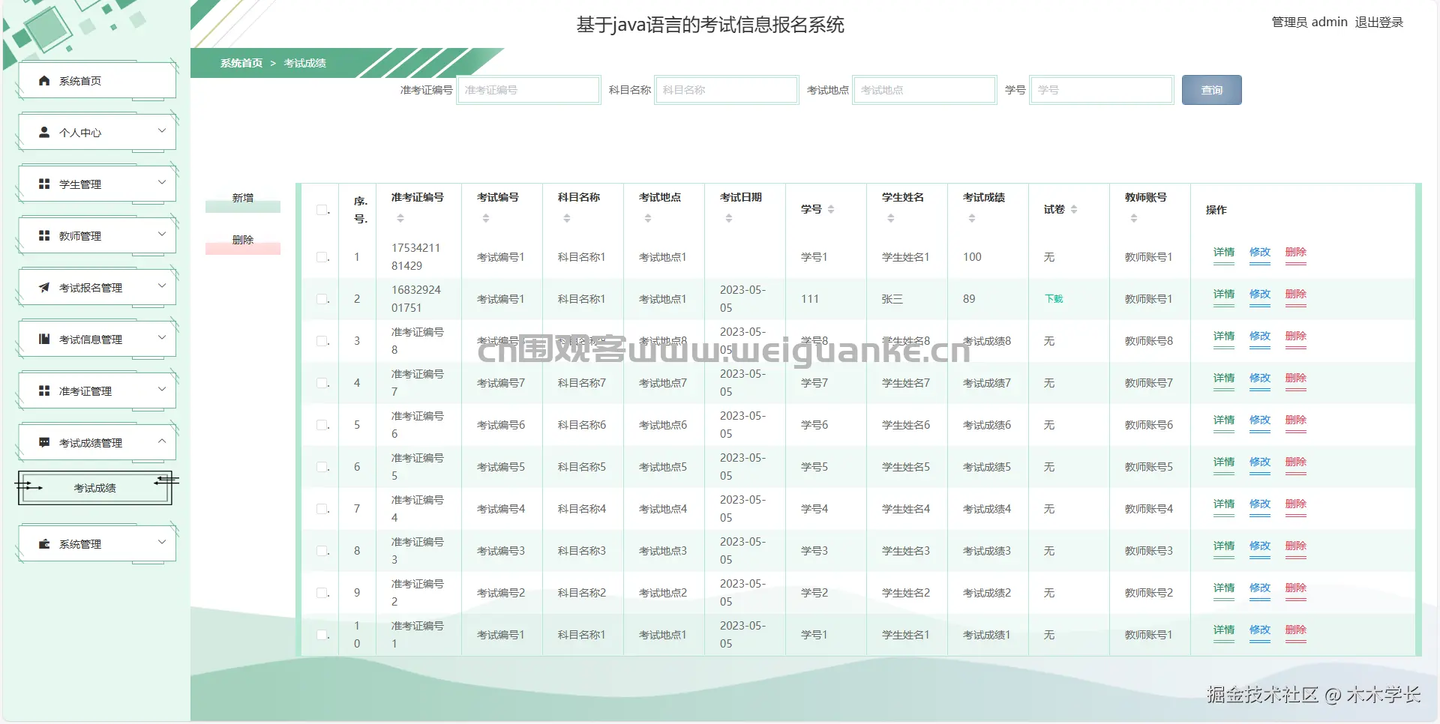Viewport: 1440px width, 724px height.
Task: Sort by 考试编号 column arrows
Action: click(486, 218)
